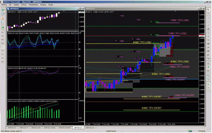Switch to the GBPUSD,Weekly chart tab
Viewport: 212px width, 133px height.
click(x=50, y=128)
